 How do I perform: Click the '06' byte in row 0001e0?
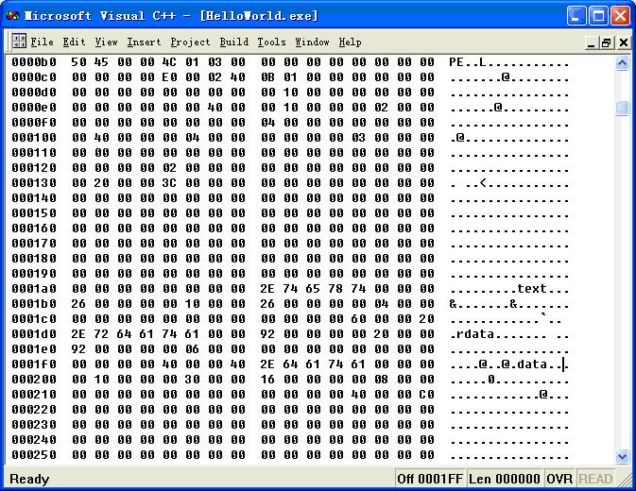point(192,349)
